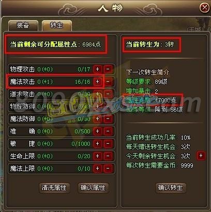Decrease 物理攻击 with its minus button

pos(108,69)
